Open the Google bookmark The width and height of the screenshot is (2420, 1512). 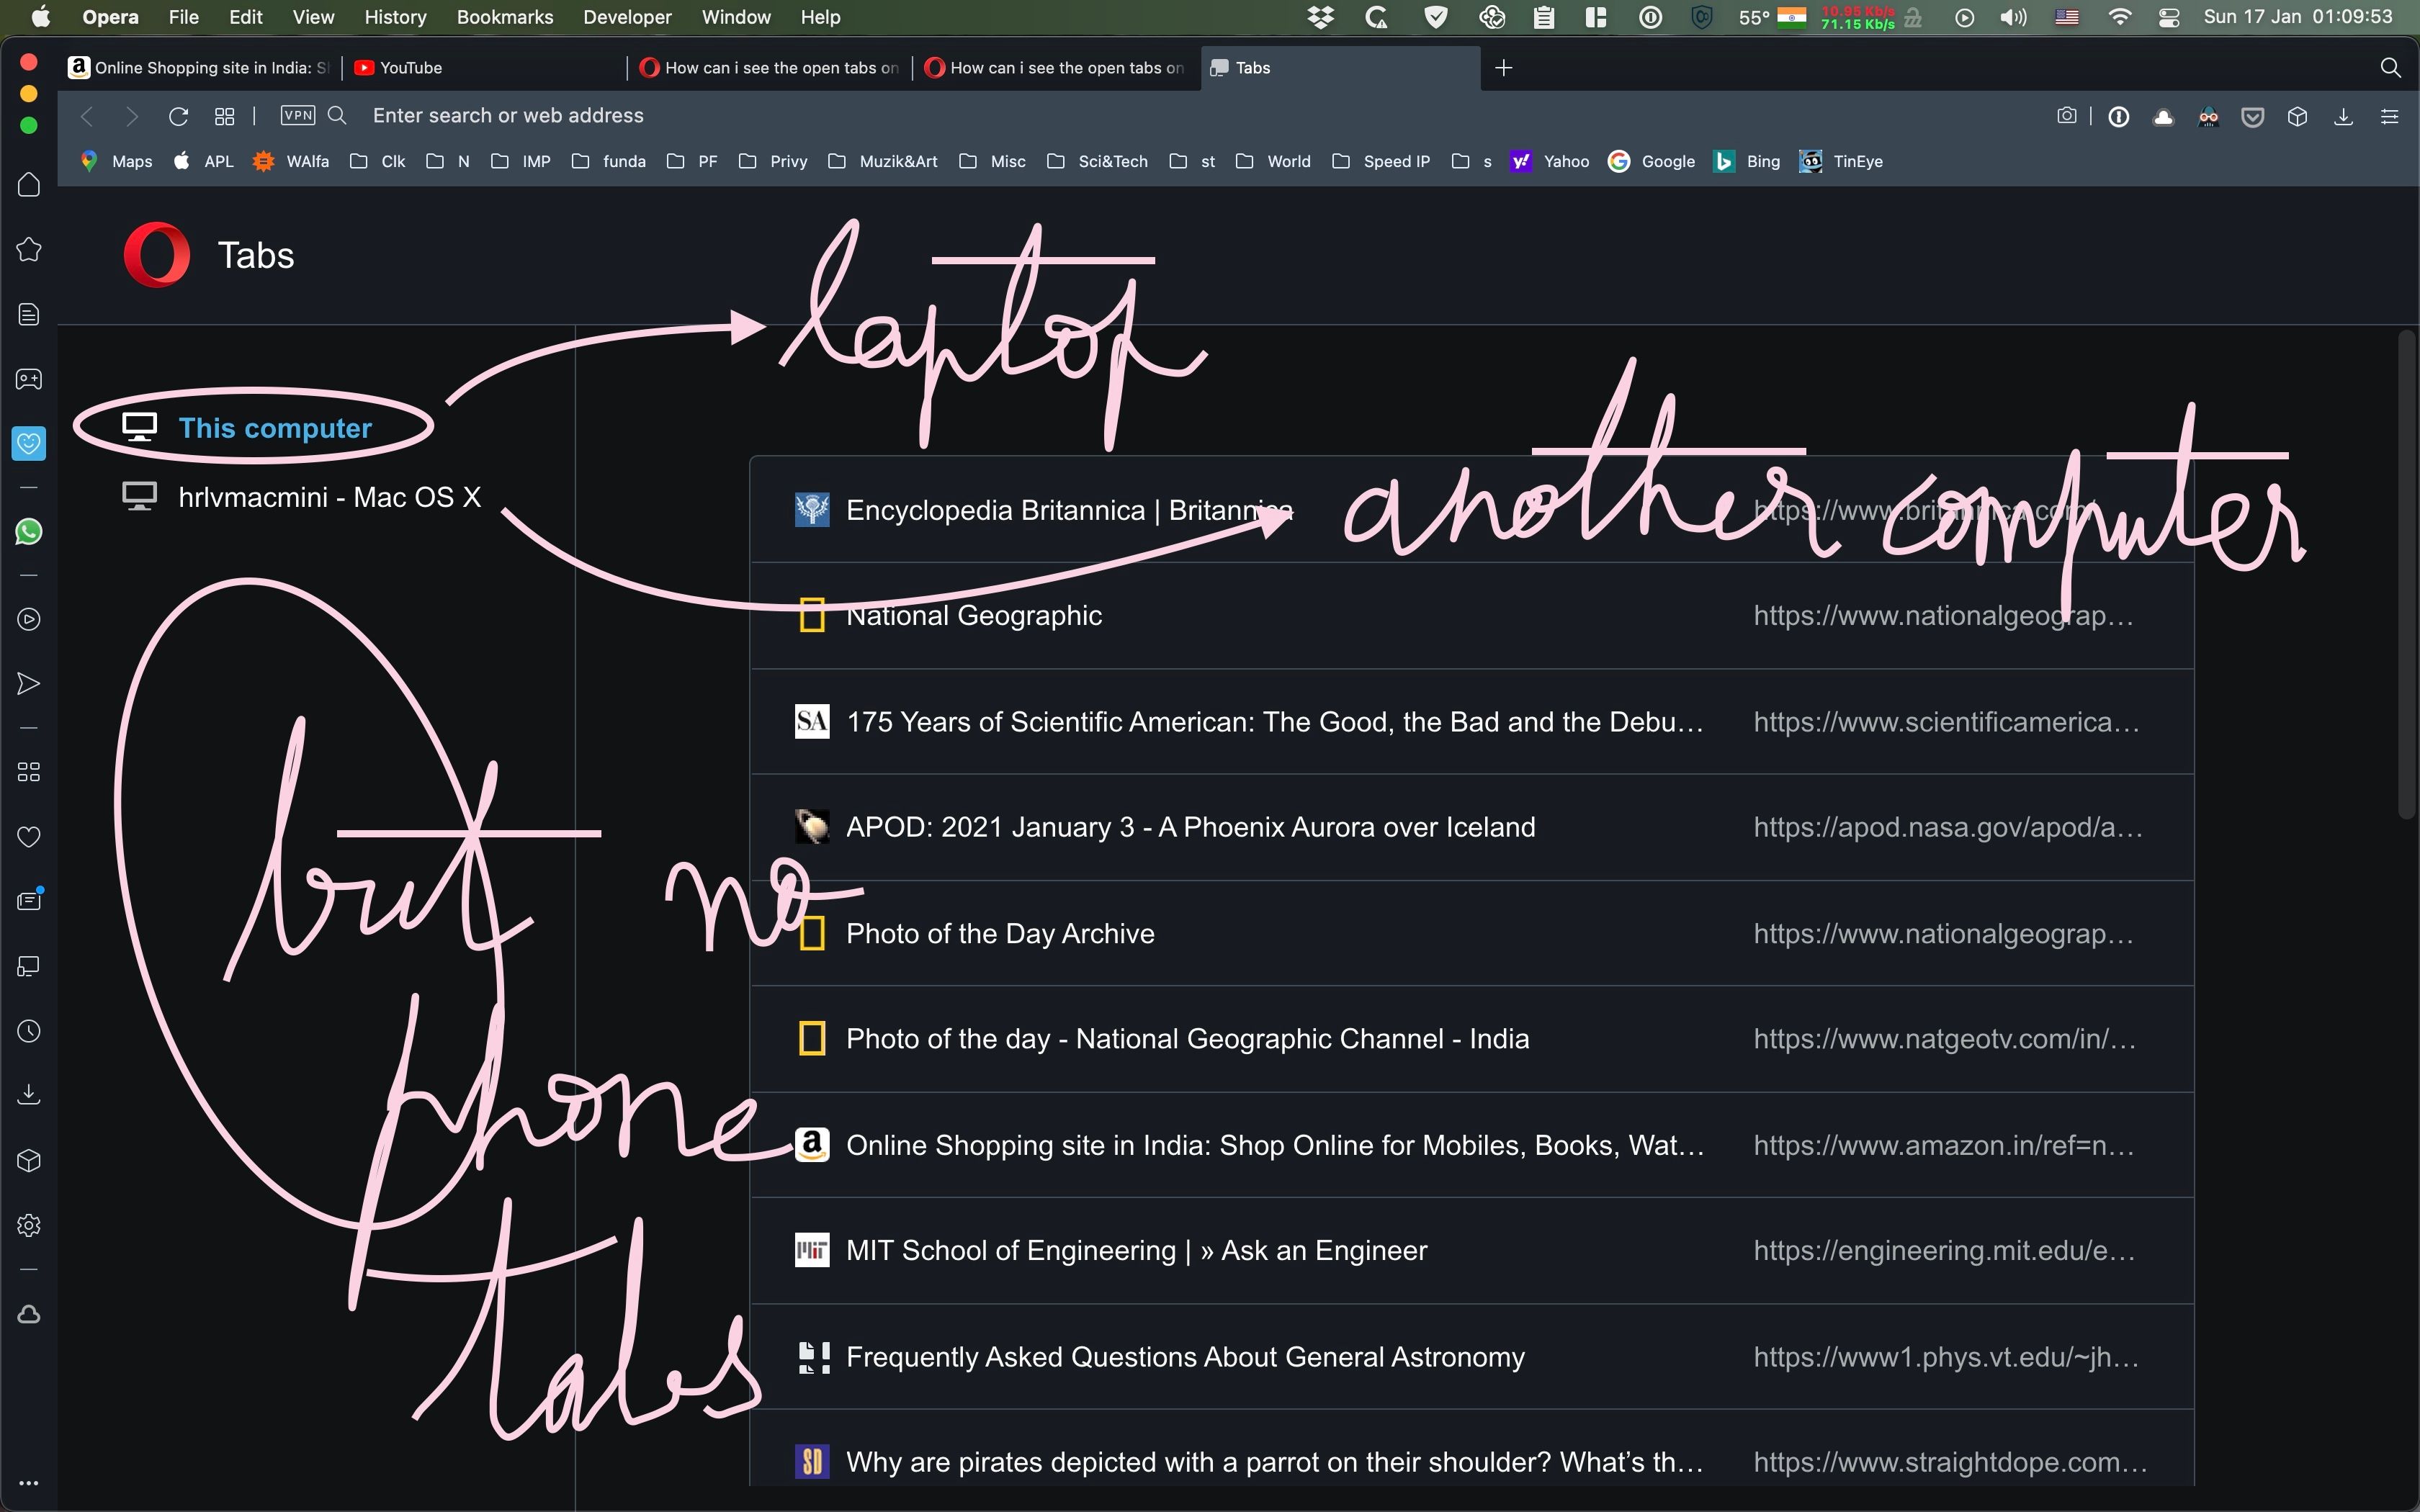(x=1651, y=161)
